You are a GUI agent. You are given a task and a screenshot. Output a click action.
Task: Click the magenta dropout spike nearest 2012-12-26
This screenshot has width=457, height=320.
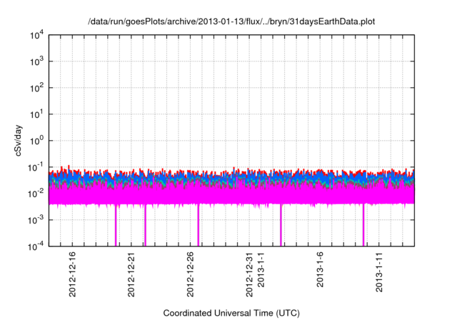click(199, 225)
